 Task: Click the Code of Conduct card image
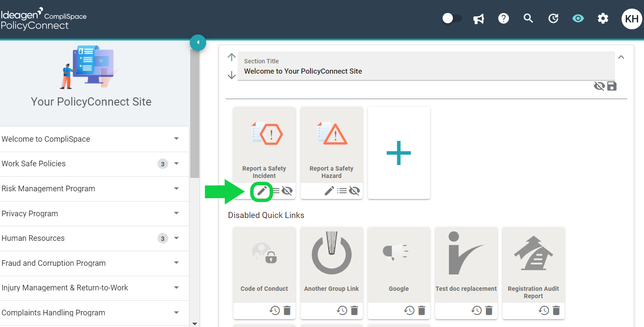click(x=264, y=253)
